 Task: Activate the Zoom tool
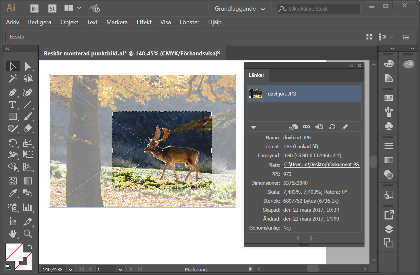click(28, 234)
